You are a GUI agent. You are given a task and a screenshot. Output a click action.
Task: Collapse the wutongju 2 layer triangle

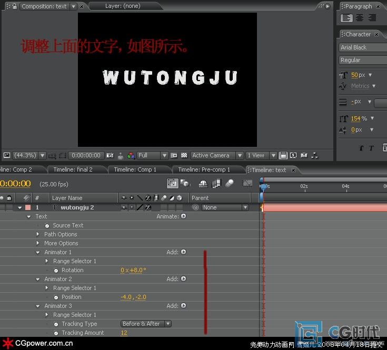pyautogui.click(x=20, y=208)
